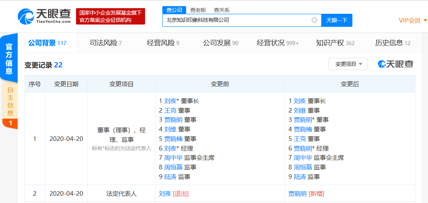The width and height of the screenshot is (428, 203).
Task: Click date 2020-04-20 in row 1
Action: tap(66, 139)
